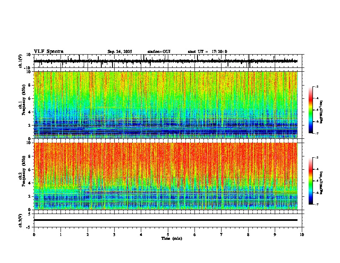The image size is (340, 263).
Task: Click the "VLF Spectra" plot title
Action: pos(49,52)
